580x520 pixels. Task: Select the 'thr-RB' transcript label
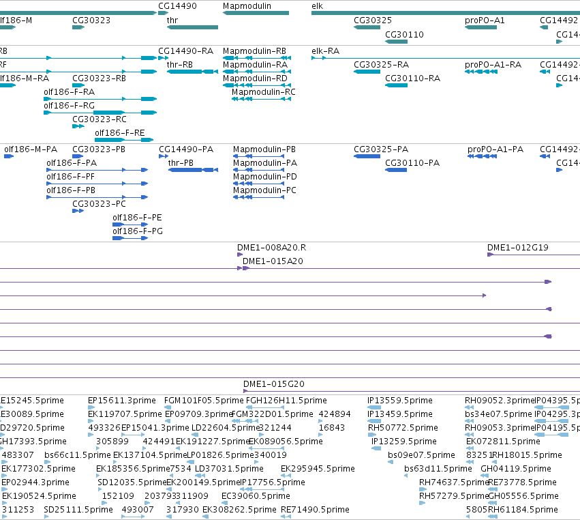180,65
